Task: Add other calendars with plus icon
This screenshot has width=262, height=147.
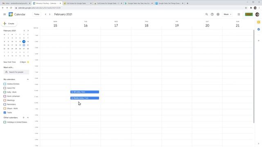Action: tap(24, 118)
